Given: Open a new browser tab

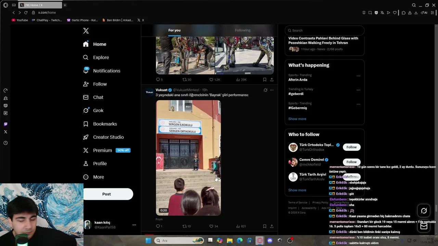Looking at the screenshot, I should [x=65, y=5].
